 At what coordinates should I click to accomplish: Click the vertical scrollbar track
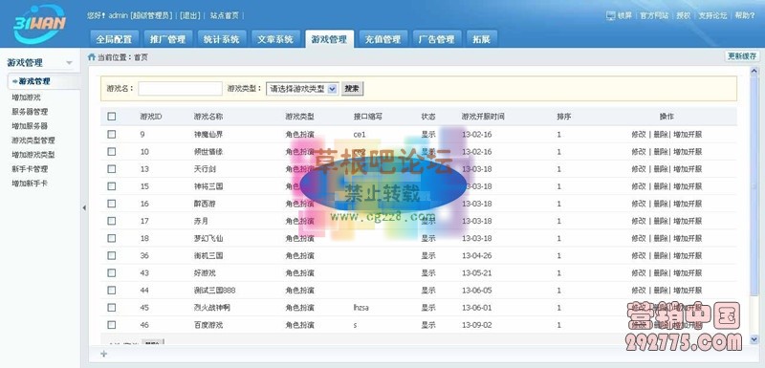click(x=754, y=205)
